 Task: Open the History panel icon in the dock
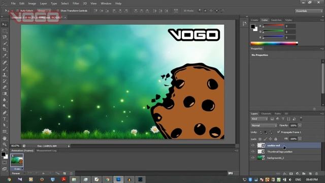pos(244,24)
